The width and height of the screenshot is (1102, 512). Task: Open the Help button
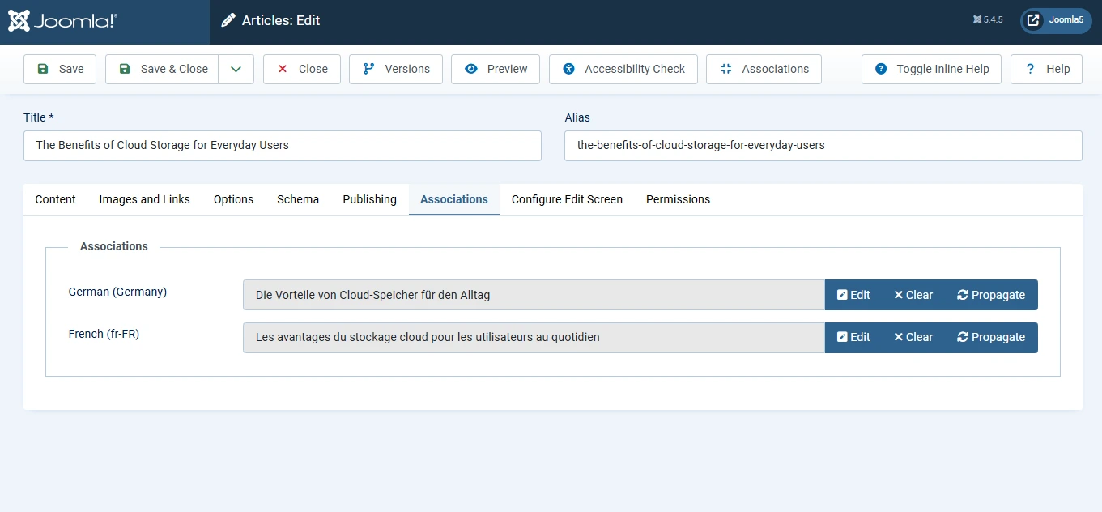1047,69
